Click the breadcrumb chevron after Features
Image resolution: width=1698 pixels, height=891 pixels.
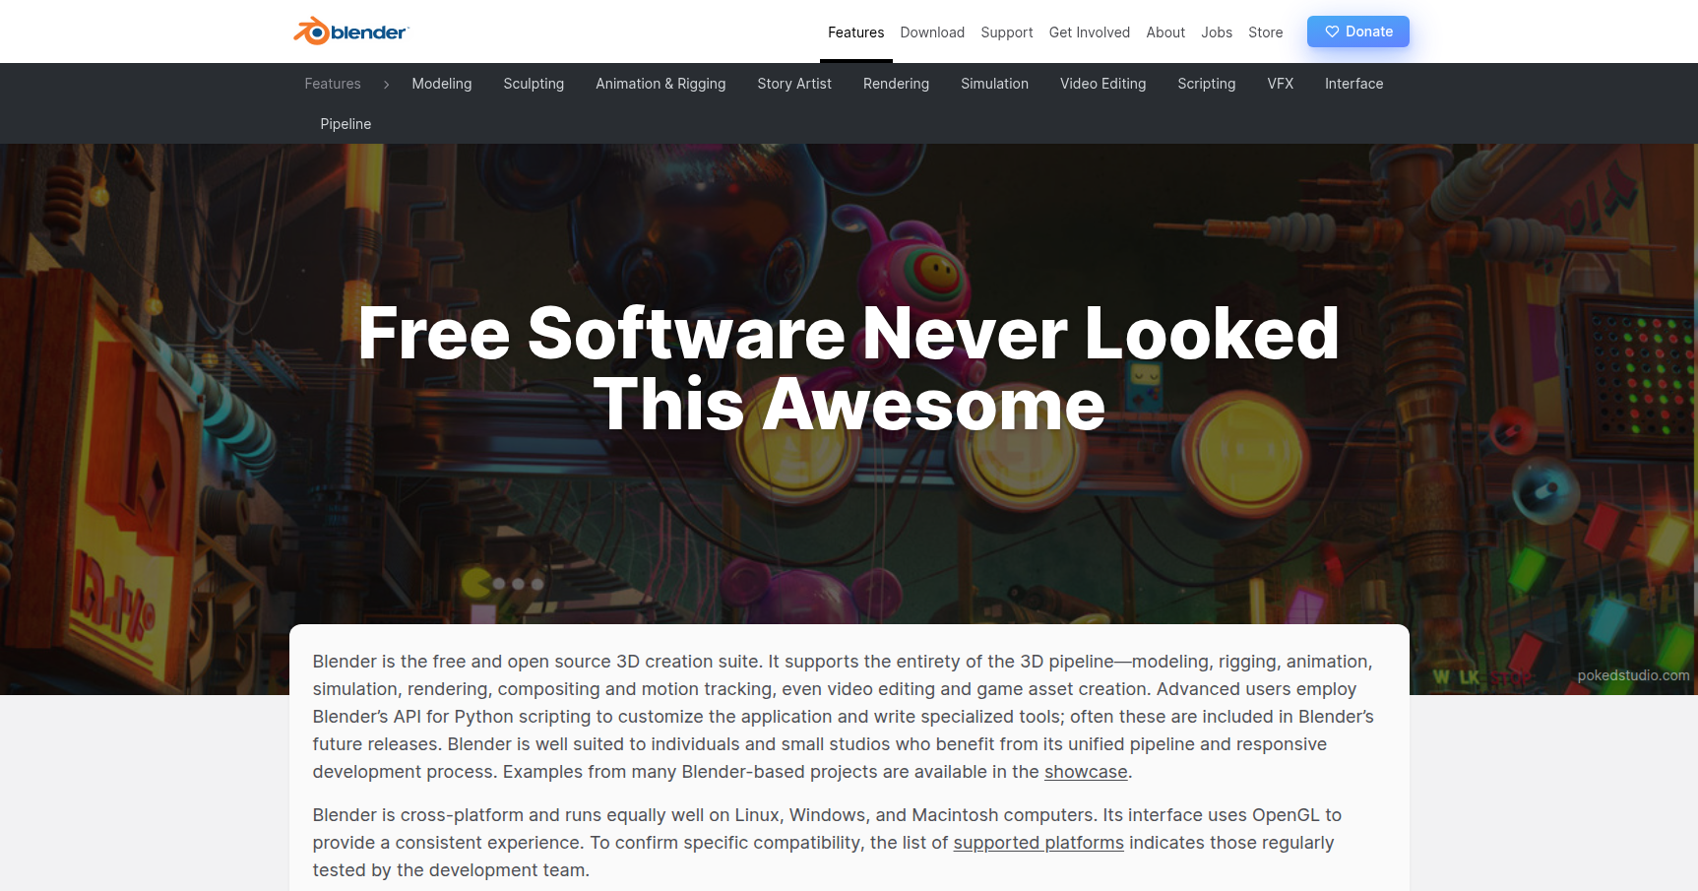click(386, 85)
